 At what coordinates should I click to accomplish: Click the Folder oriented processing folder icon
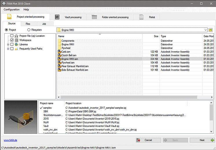[94, 17]
